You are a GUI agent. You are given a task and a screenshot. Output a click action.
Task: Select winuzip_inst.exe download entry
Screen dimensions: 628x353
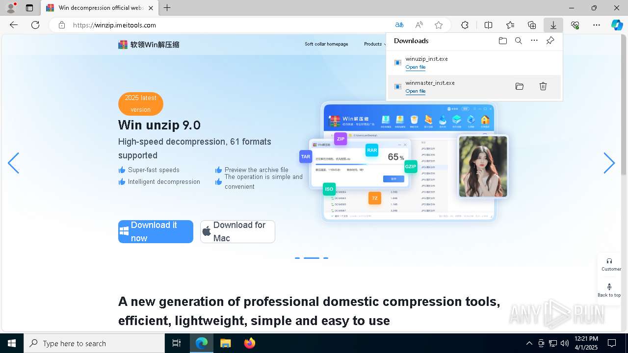tap(474, 63)
